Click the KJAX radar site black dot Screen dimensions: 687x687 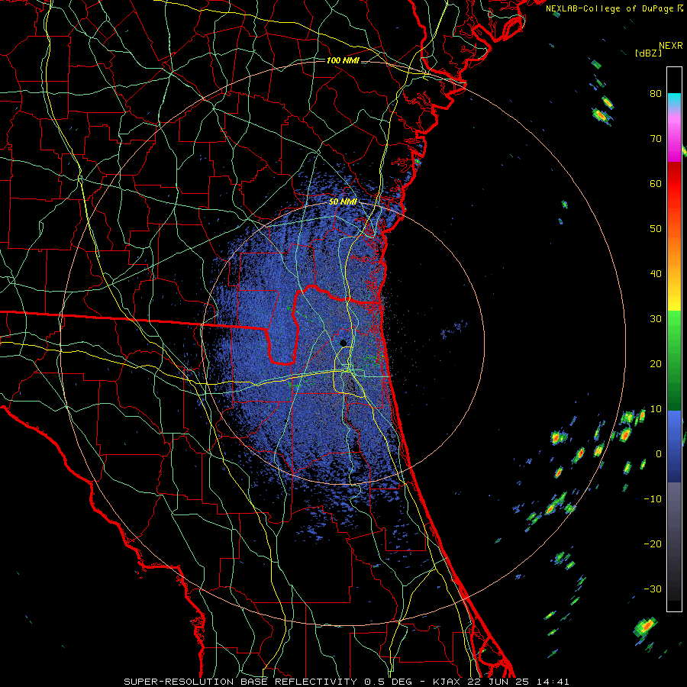click(343, 343)
